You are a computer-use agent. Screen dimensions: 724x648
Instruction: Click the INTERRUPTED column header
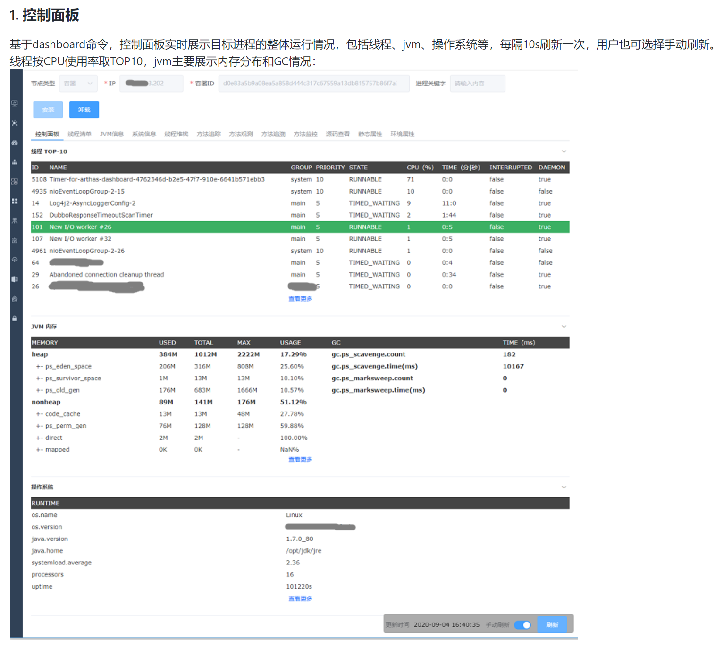[511, 168]
